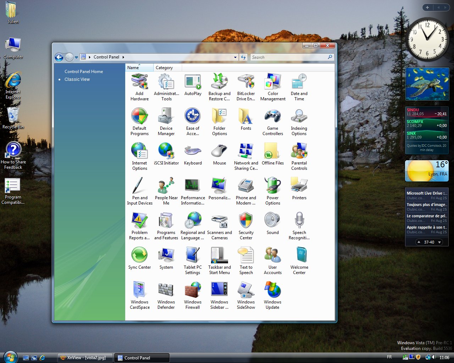
Task: Open Mouse settings icon
Action: (x=219, y=154)
